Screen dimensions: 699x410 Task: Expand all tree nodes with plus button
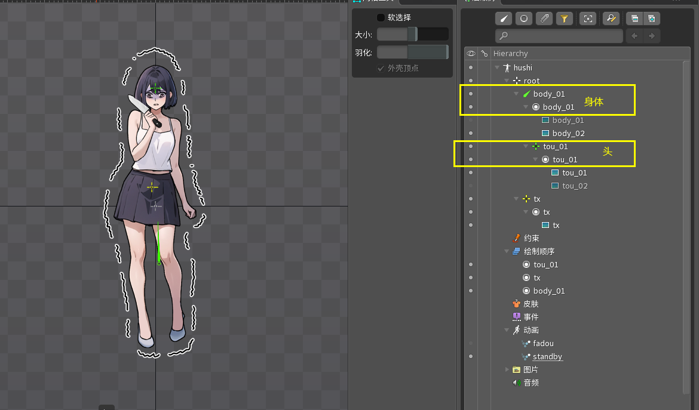[652, 19]
